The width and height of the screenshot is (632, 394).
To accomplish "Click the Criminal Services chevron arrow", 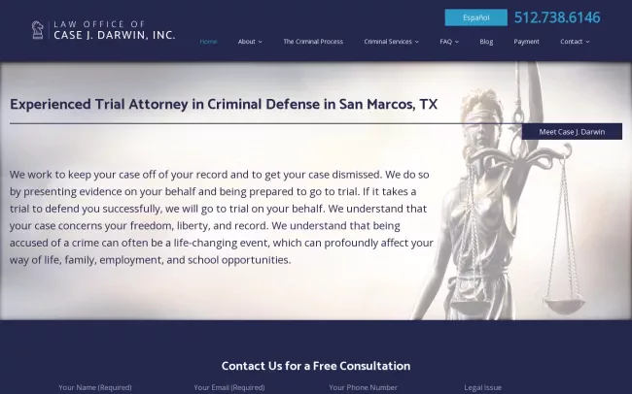I will [x=417, y=42].
